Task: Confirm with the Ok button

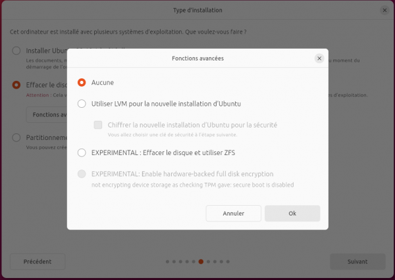Action: click(x=292, y=214)
